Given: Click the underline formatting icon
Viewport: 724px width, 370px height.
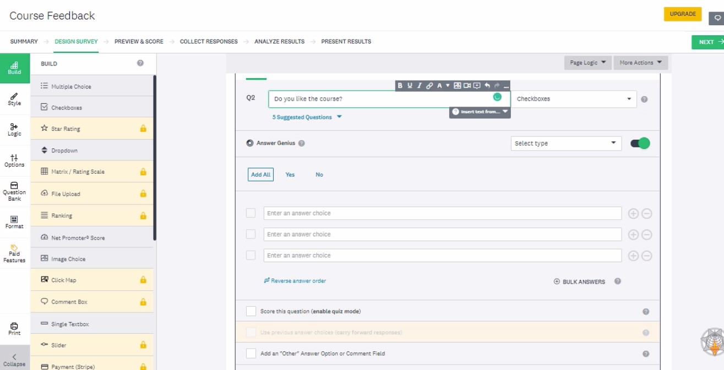Looking at the screenshot, I should pyautogui.click(x=410, y=86).
